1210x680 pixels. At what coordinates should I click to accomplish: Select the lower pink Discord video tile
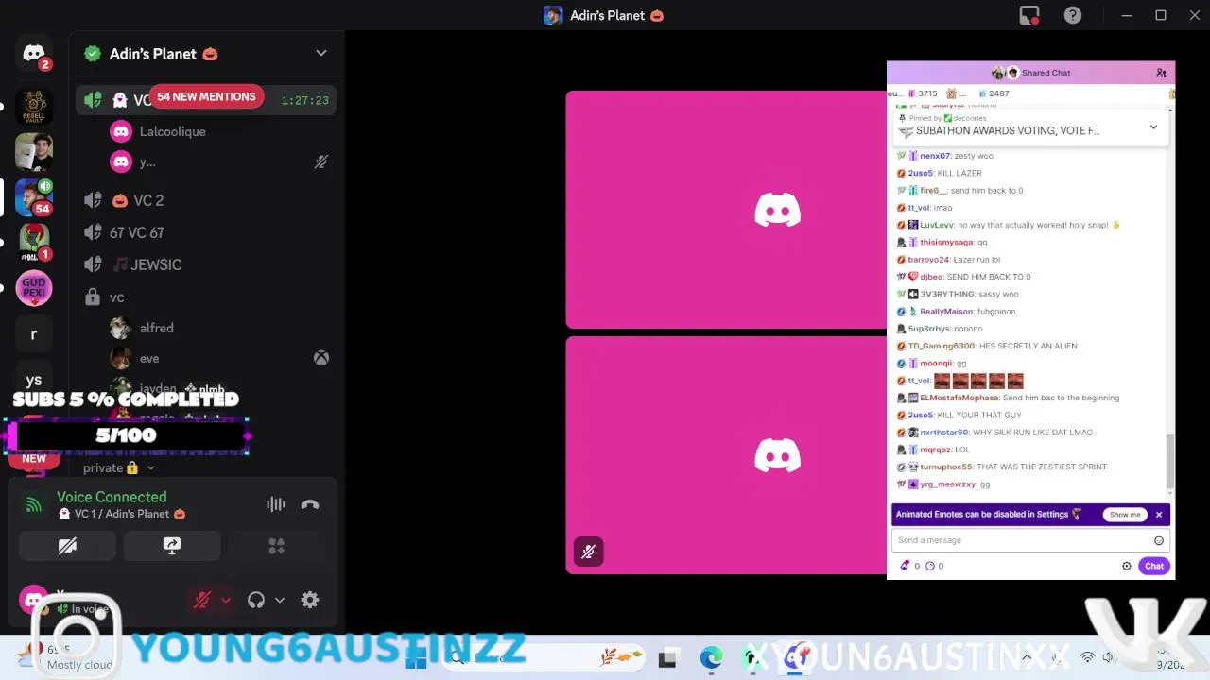click(x=726, y=455)
